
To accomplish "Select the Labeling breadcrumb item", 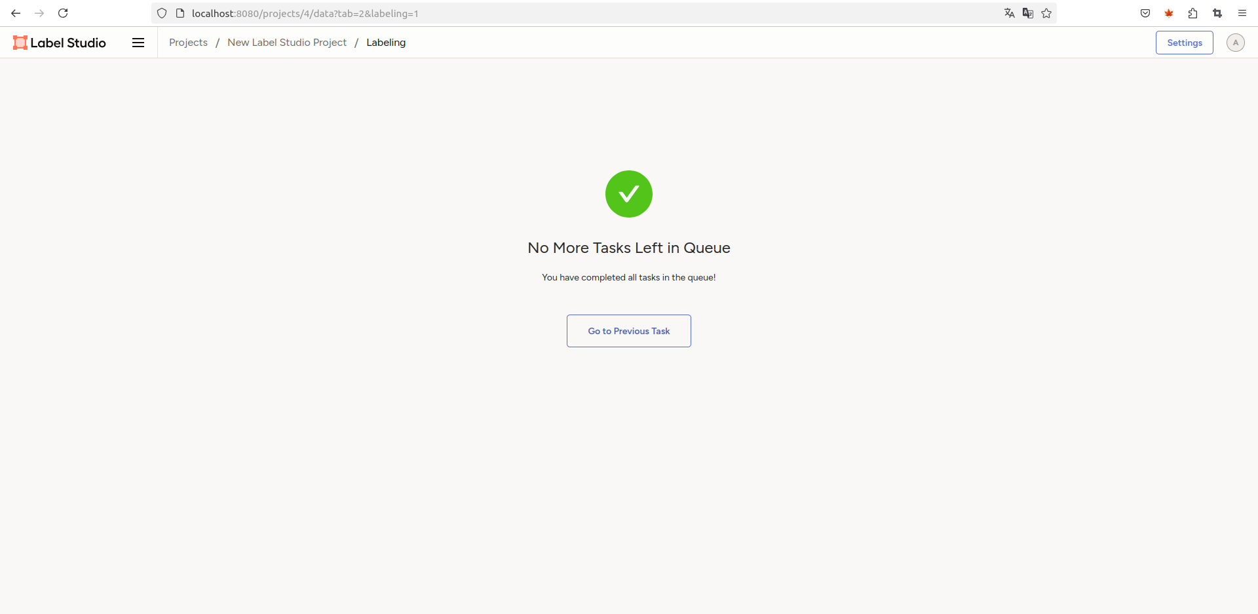I will pos(386,43).
